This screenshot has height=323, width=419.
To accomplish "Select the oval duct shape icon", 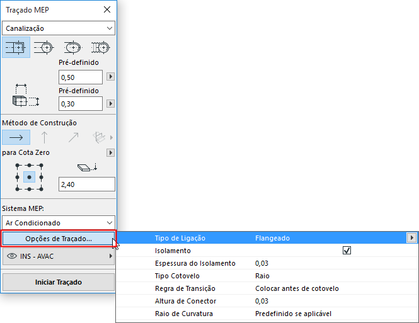I will (73, 47).
